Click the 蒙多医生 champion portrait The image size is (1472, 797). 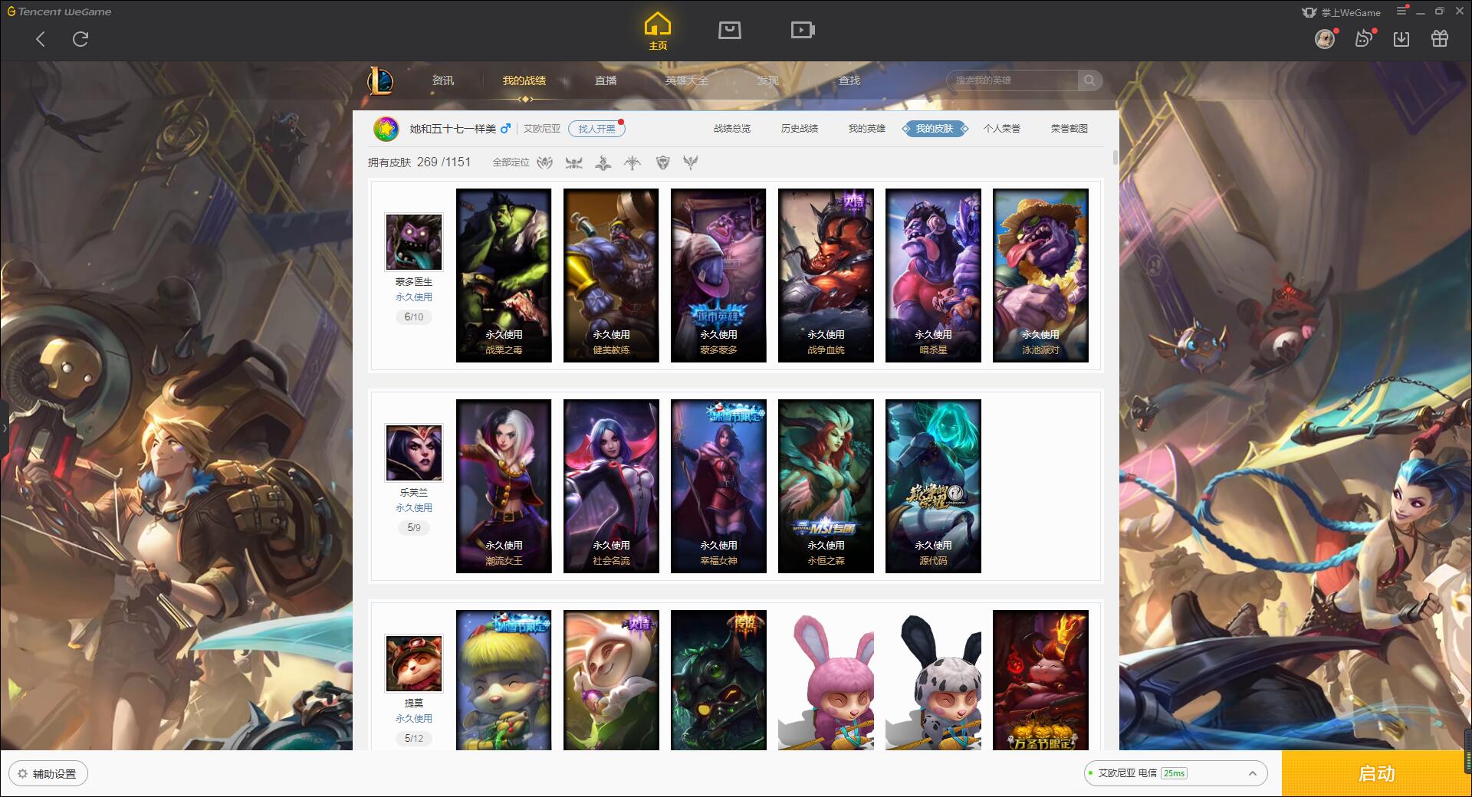click(x=414, y=242)
